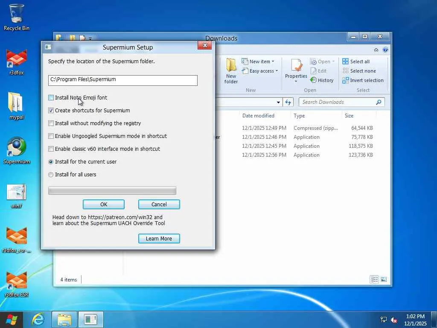
Task: Open Explorer Help icon
Action: point(385,50)
